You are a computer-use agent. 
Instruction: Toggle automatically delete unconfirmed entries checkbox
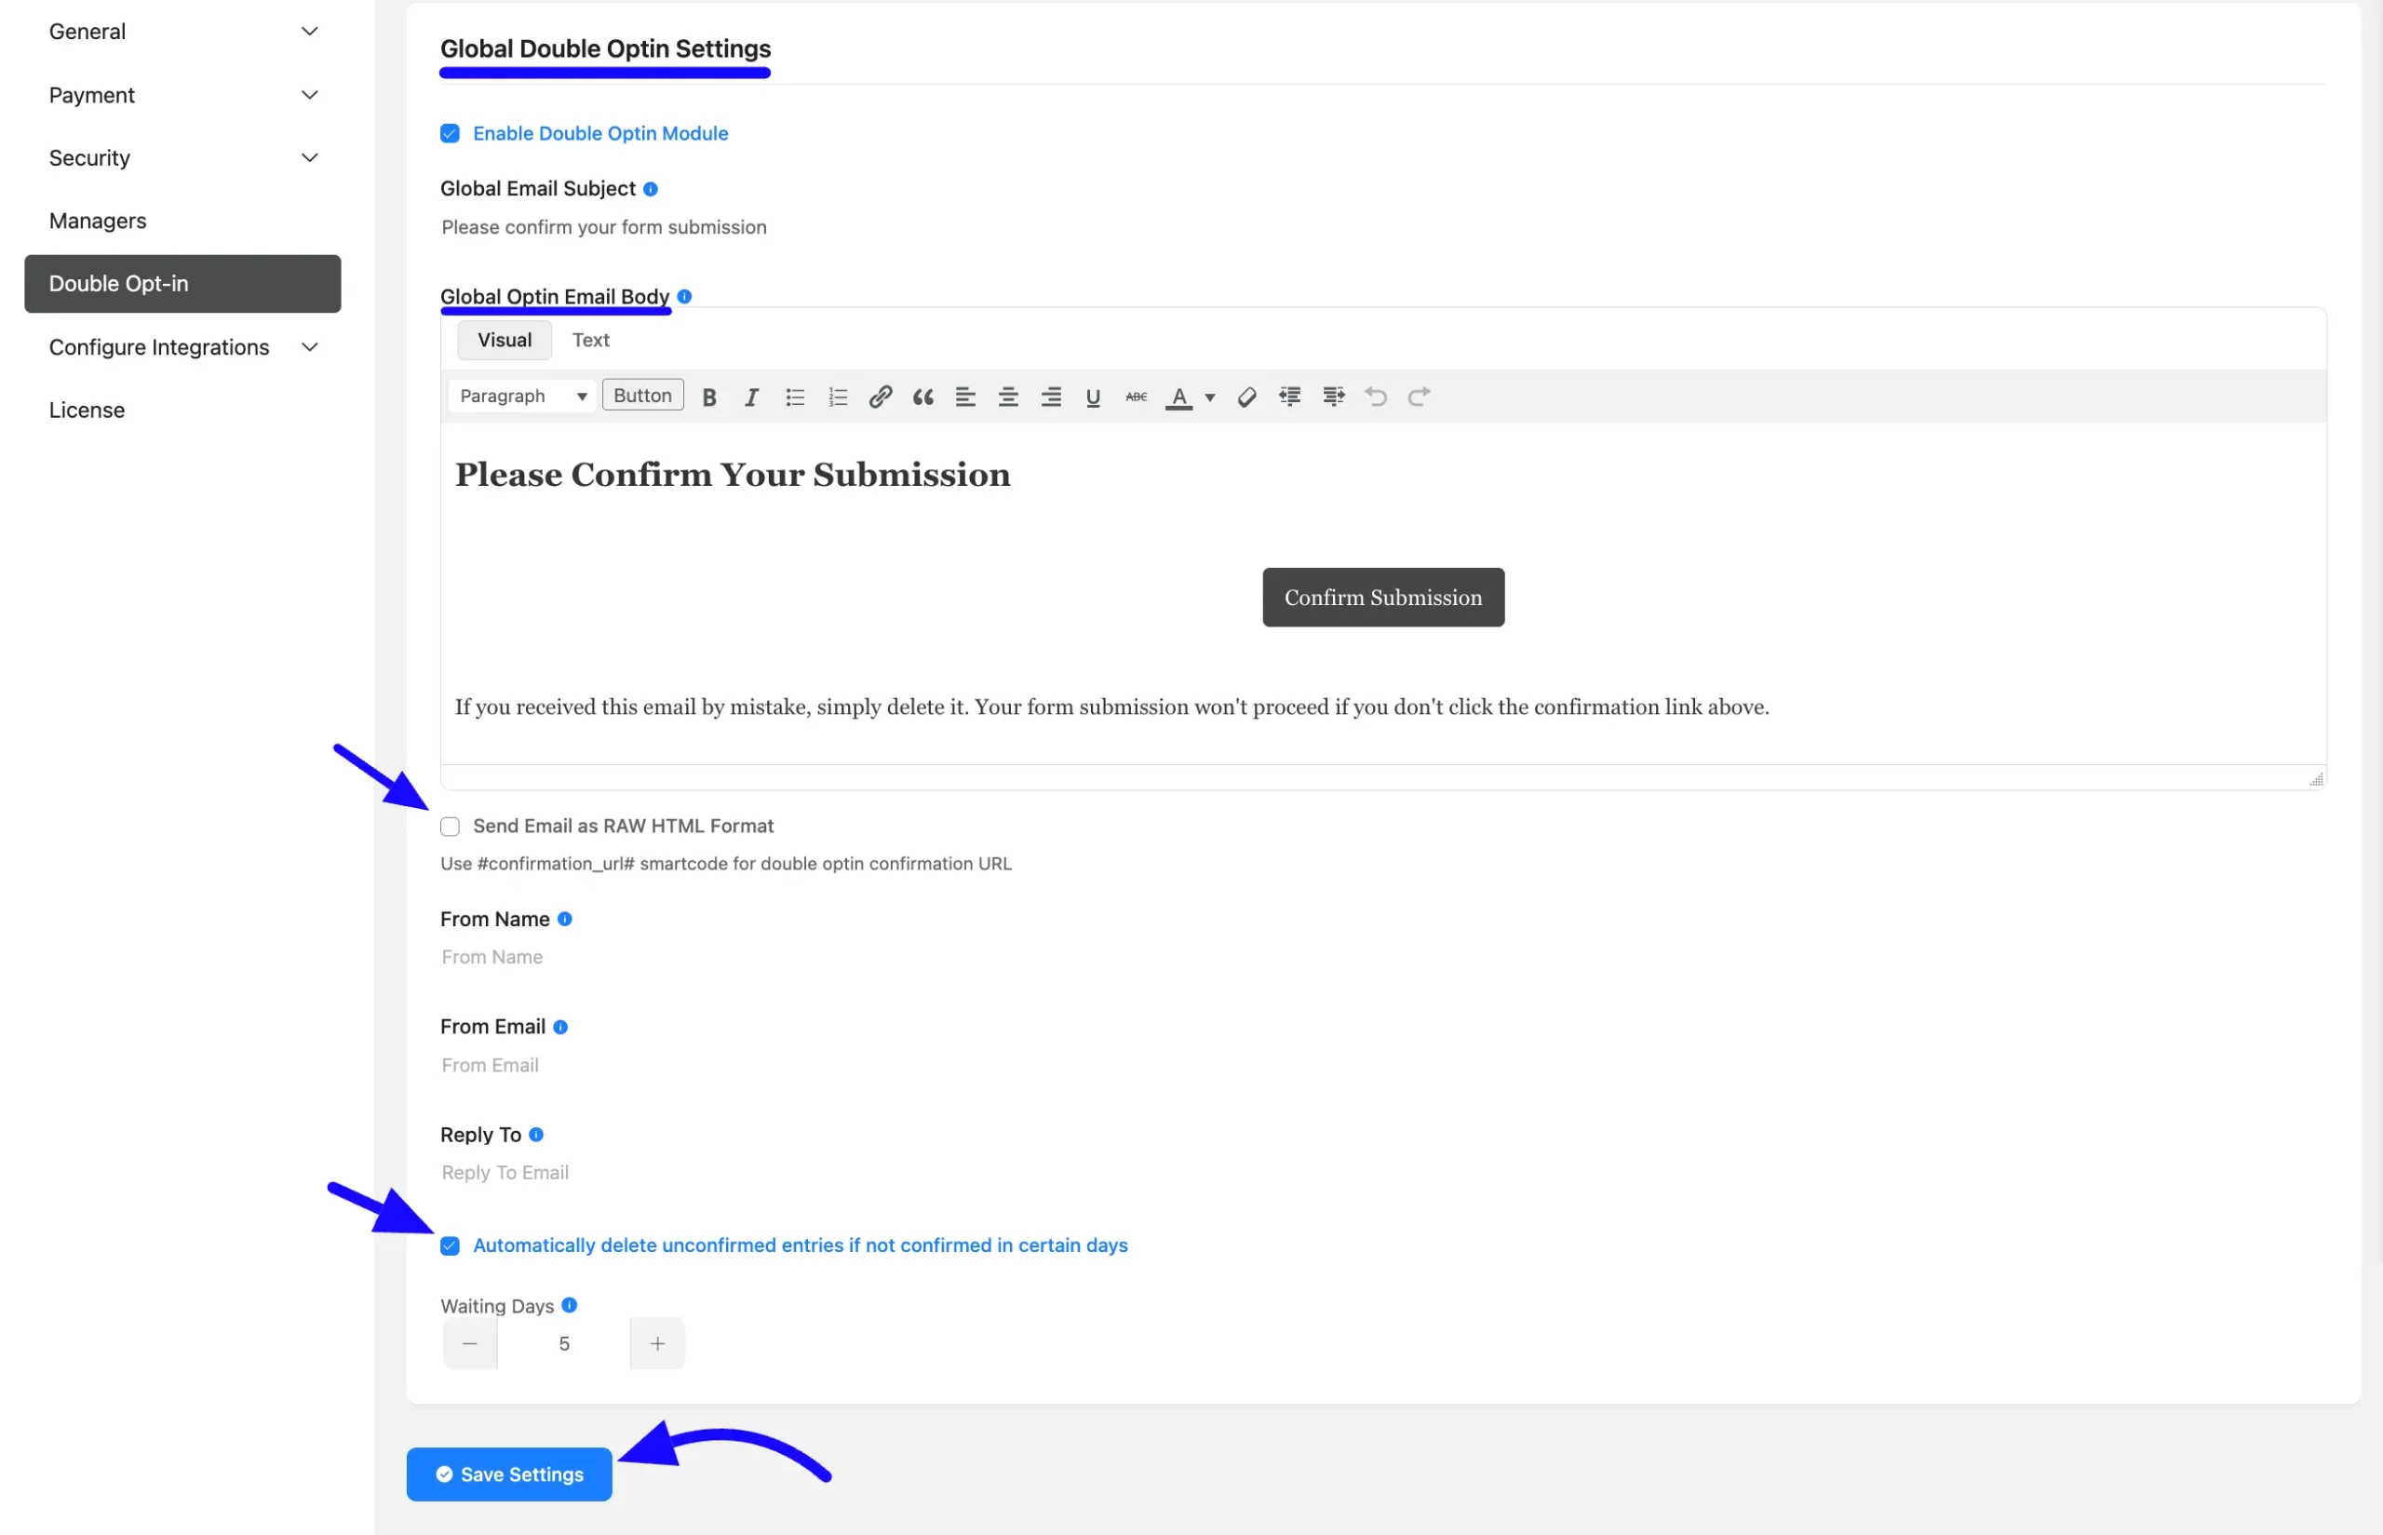click(x=450, y=1246)
